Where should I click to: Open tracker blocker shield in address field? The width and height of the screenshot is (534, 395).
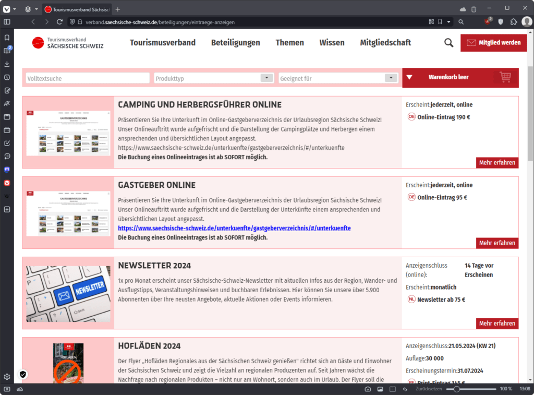[72, 22]
